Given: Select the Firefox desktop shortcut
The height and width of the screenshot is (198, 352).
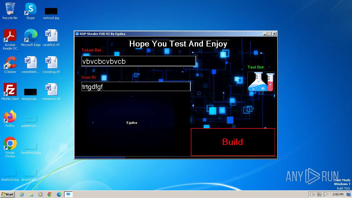Looking at the screenshot, I should (x=10, y=119).
